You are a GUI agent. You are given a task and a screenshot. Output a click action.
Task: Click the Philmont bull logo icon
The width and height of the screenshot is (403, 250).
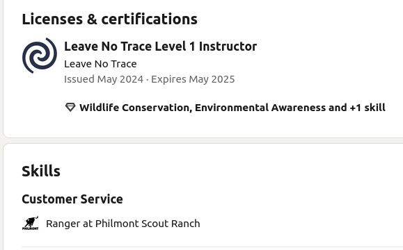pyautogui.click(x=31, y=223)
